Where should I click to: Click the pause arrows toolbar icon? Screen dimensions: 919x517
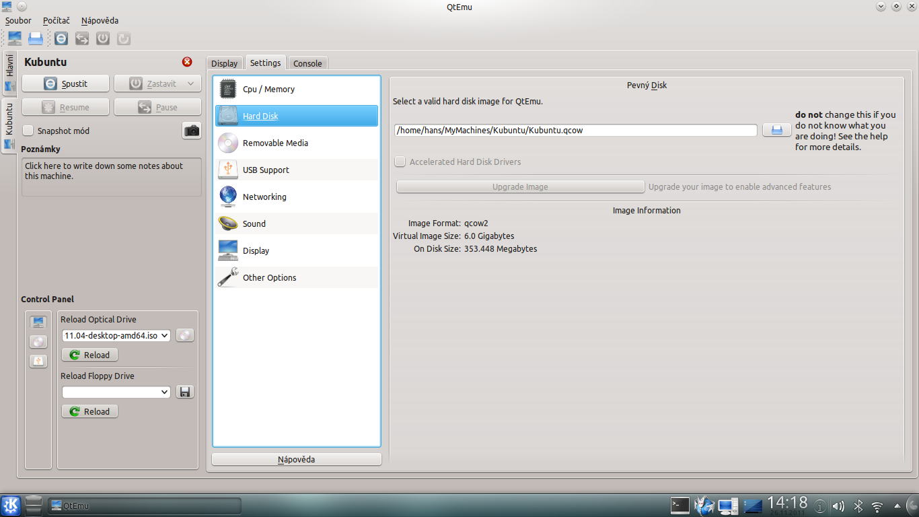[x=82, y=38]
